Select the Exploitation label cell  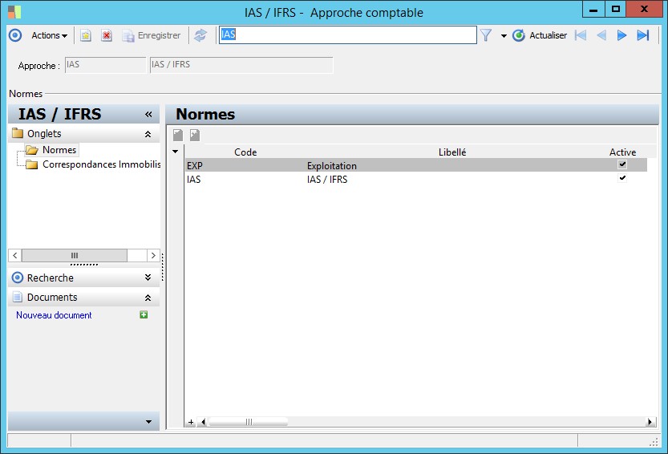452,165
